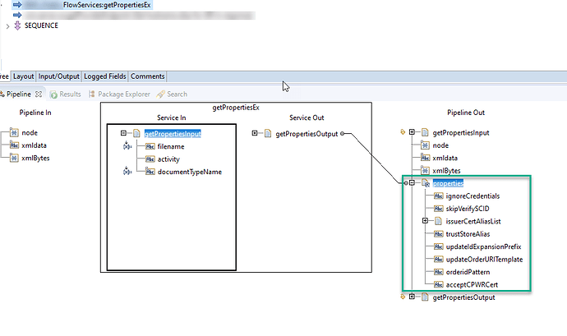Expand getPropertiesOutput in Service Out
Viewport: 567px width, 336px height.
(x=255, y=133)
